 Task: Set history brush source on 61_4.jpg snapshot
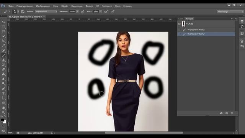coord(179,24)
